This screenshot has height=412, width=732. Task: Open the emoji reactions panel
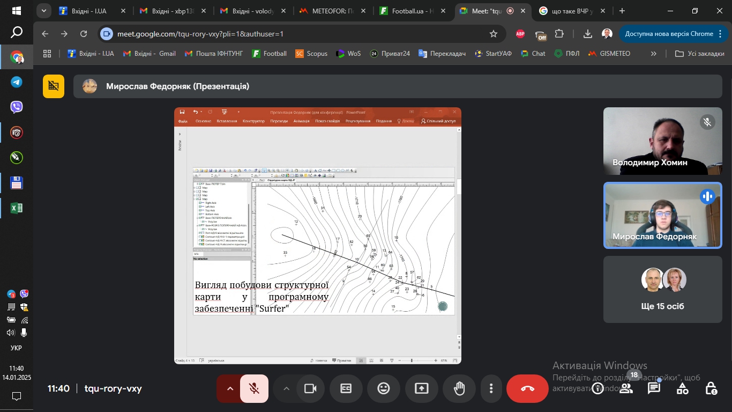point(384,388)
